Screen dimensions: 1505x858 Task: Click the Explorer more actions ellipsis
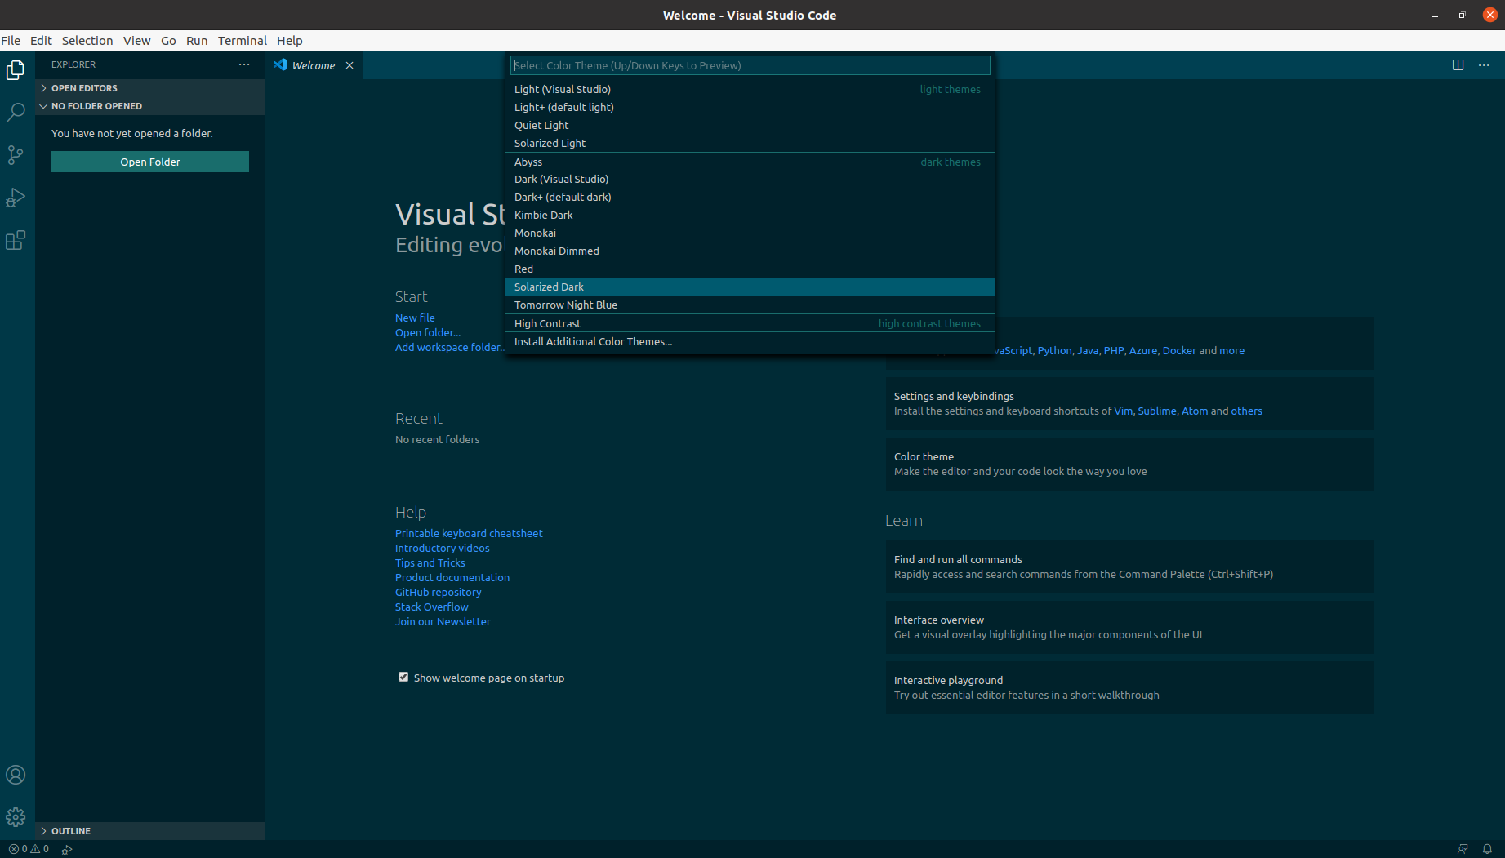pos(244,64)
